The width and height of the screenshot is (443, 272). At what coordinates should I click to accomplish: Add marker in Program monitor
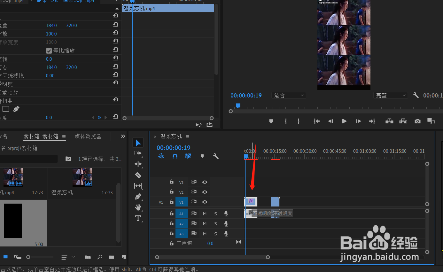point(271,121)
